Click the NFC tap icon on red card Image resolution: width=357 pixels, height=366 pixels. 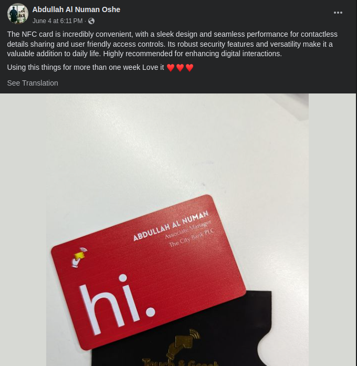pyautogui.click(x=79, y=257)
